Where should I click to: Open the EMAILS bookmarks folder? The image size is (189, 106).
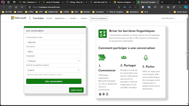pos(18,12)
